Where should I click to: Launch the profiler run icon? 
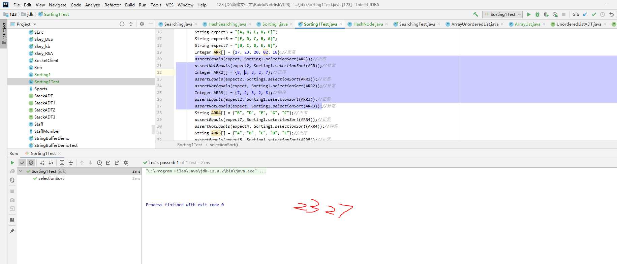pos(555,14)
